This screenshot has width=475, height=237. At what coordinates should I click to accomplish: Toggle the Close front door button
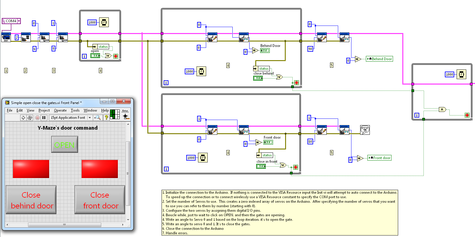(x=100, y=200)
